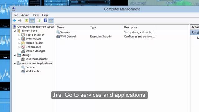Open the File menu
This screenshot has width=199, height=112.
pyautogui.click(x=16, y=15)
